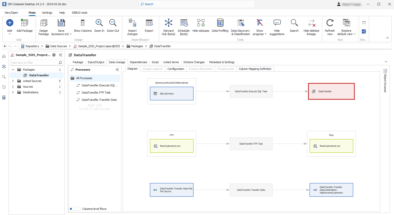Viewport: 394px width, 215px height.
Task: Click the Export icon
Action: click(x=149, y=23)
